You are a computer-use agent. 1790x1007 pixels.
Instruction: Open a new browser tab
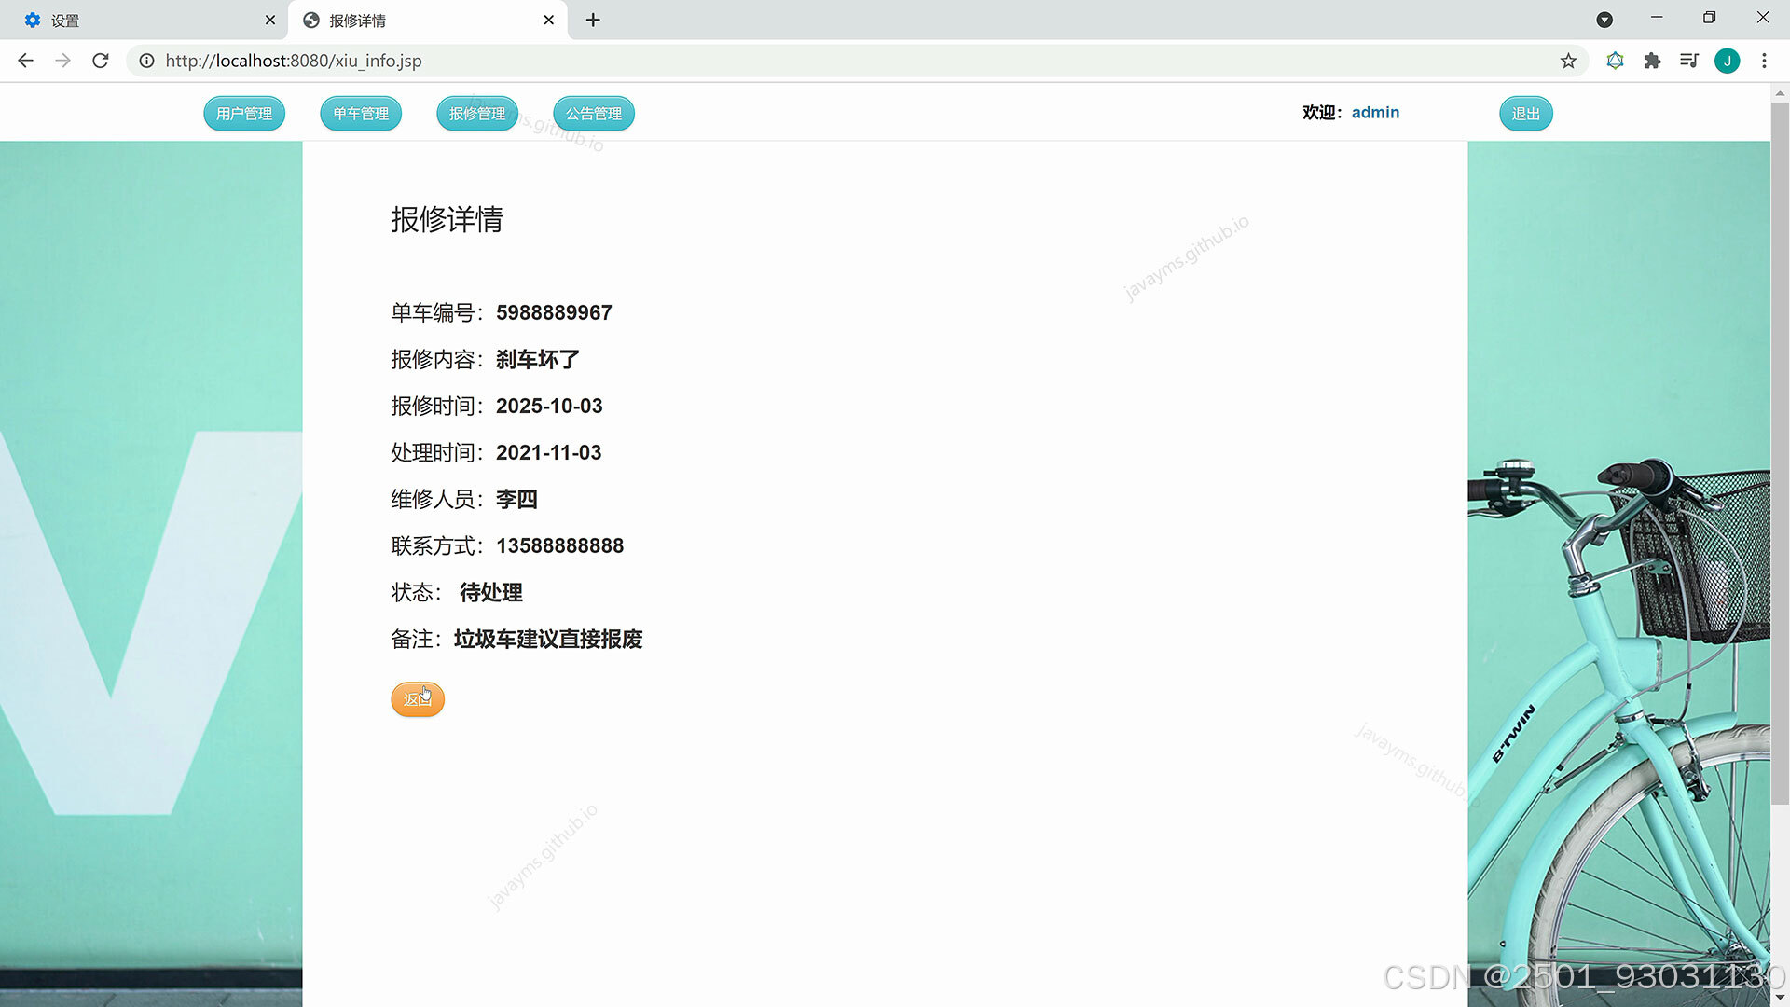[x=593, y=20]
